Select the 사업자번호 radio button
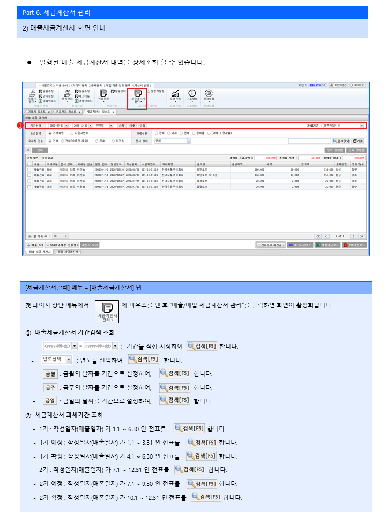The image size is (386, 516). 72,133
